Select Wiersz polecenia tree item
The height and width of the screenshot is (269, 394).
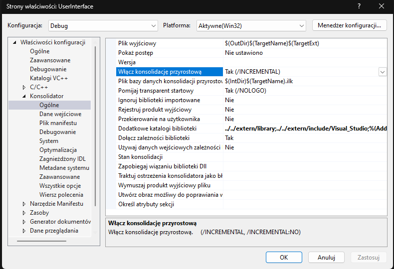[x=61, y=195]
